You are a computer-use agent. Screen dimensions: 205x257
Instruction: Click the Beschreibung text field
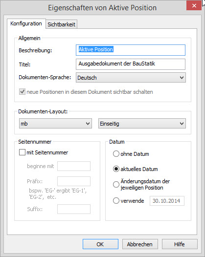pos(131,50)
